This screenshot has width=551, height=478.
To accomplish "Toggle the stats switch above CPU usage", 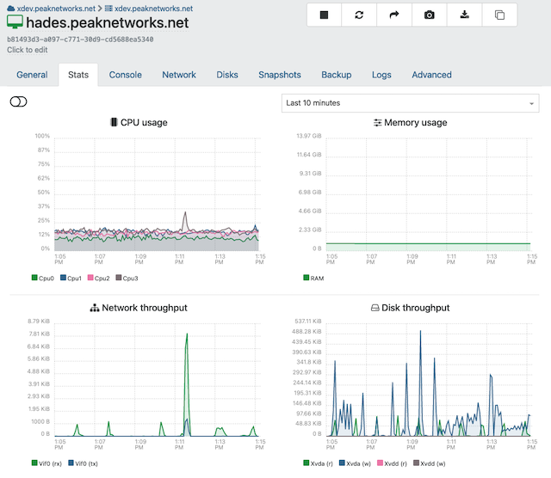I will click(x=18, y=102).
